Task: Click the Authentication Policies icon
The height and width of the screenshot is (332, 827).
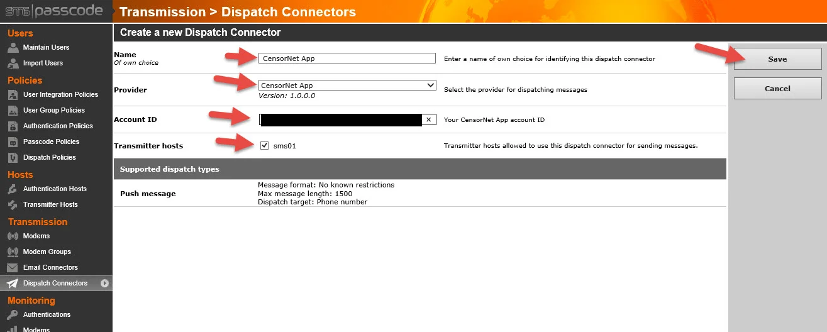Action: [12, 126]
